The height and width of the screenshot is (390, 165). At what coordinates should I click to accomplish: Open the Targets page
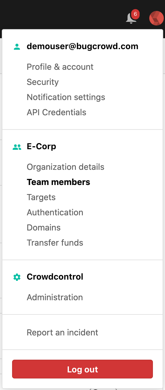[41, 197]
